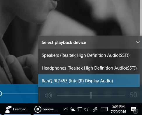Viewport: 142px width, 115px height.
Task: Open the taskbar volume speaker icon
Action: point(87,109)
